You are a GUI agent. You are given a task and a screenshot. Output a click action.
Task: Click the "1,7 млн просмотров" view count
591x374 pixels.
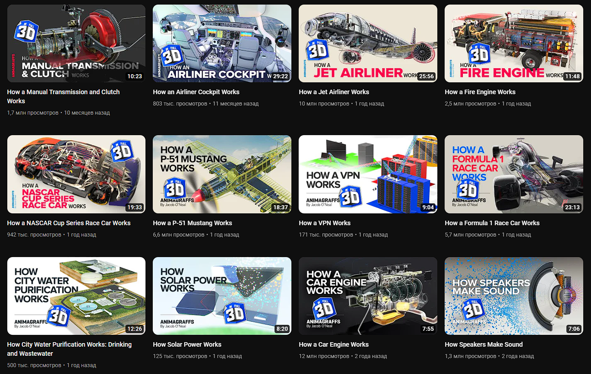pos(33,112)
